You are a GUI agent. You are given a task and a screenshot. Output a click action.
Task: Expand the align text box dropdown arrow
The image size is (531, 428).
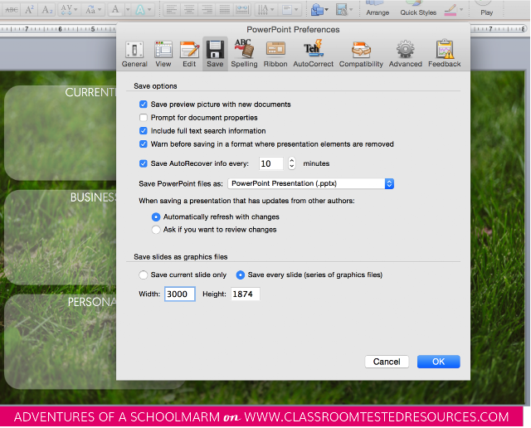[x=296, y=9]
